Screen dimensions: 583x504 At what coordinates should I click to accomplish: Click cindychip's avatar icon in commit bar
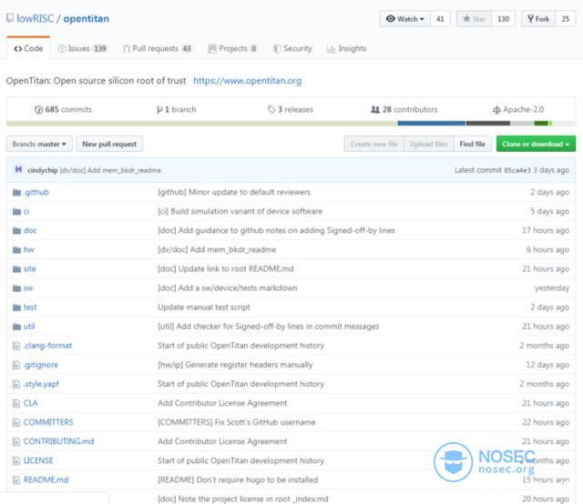click(x=18, y=170)
